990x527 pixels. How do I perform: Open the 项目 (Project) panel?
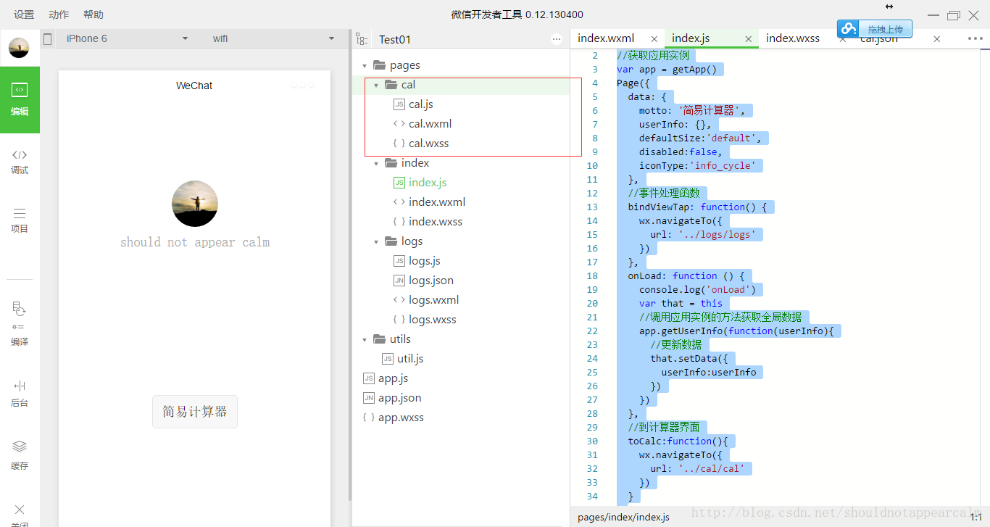point(20,220)
